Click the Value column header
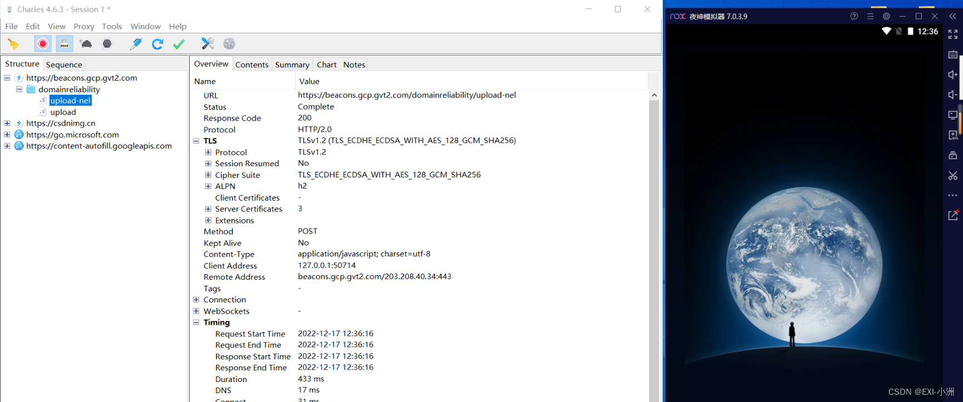 [x=471, y=81]
